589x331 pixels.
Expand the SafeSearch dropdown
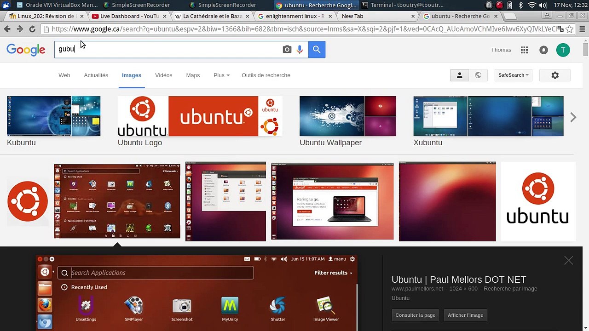click(514, 75)
